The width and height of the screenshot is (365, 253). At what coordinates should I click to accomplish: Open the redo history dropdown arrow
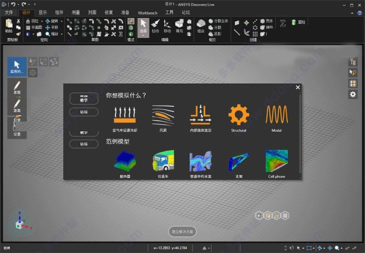pos(29,4)
